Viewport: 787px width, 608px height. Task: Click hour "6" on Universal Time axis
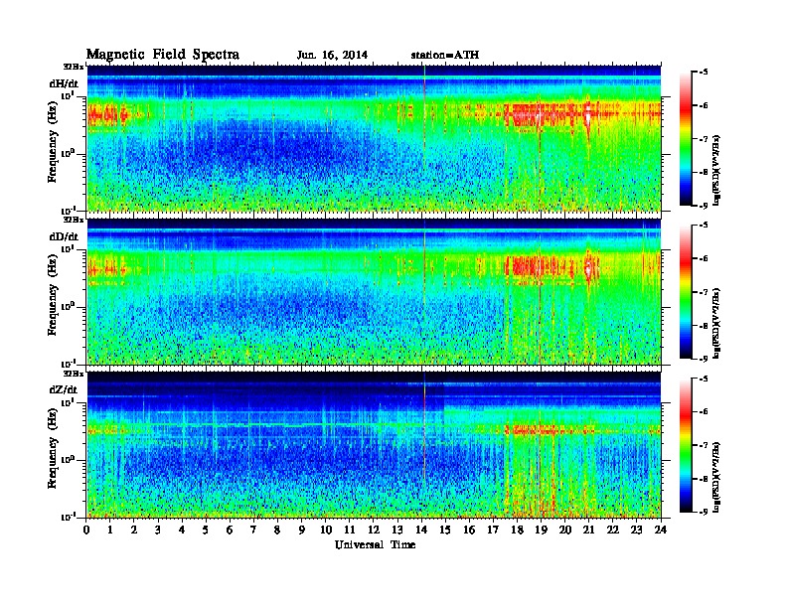(x=230, y=531)
